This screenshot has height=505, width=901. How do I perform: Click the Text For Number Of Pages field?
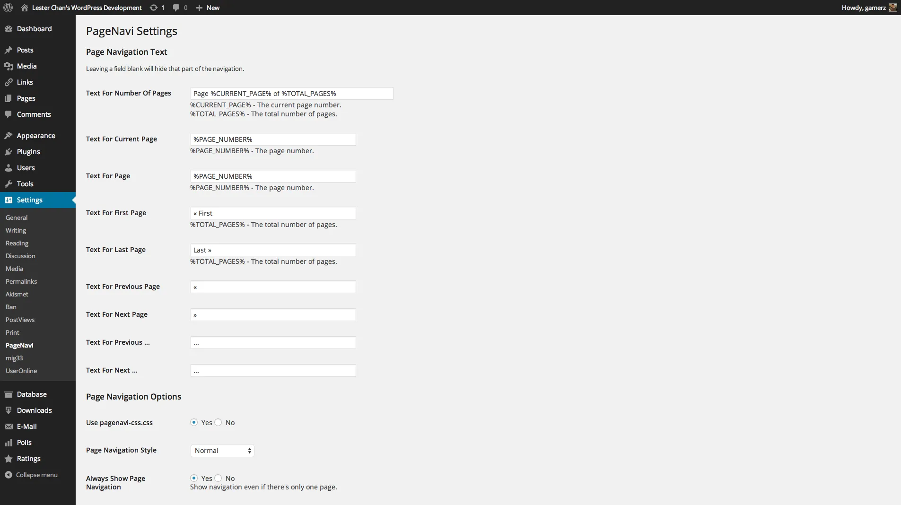tap(292, 94)
